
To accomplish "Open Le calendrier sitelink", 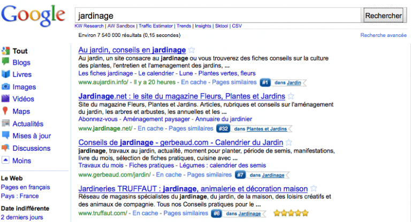I will (x=156, y=73).
